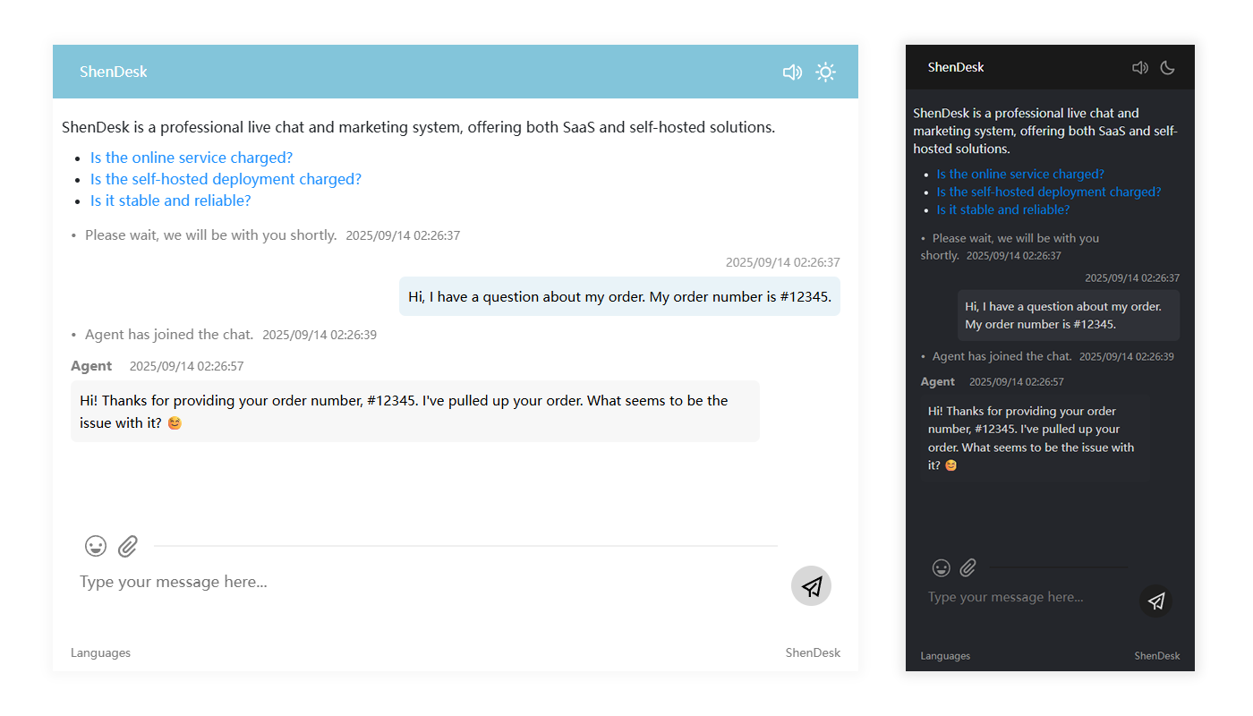Open the emoji picker in dark chat widget
The width and height of the screenshot is (1253, 716).
pos(941,567)
